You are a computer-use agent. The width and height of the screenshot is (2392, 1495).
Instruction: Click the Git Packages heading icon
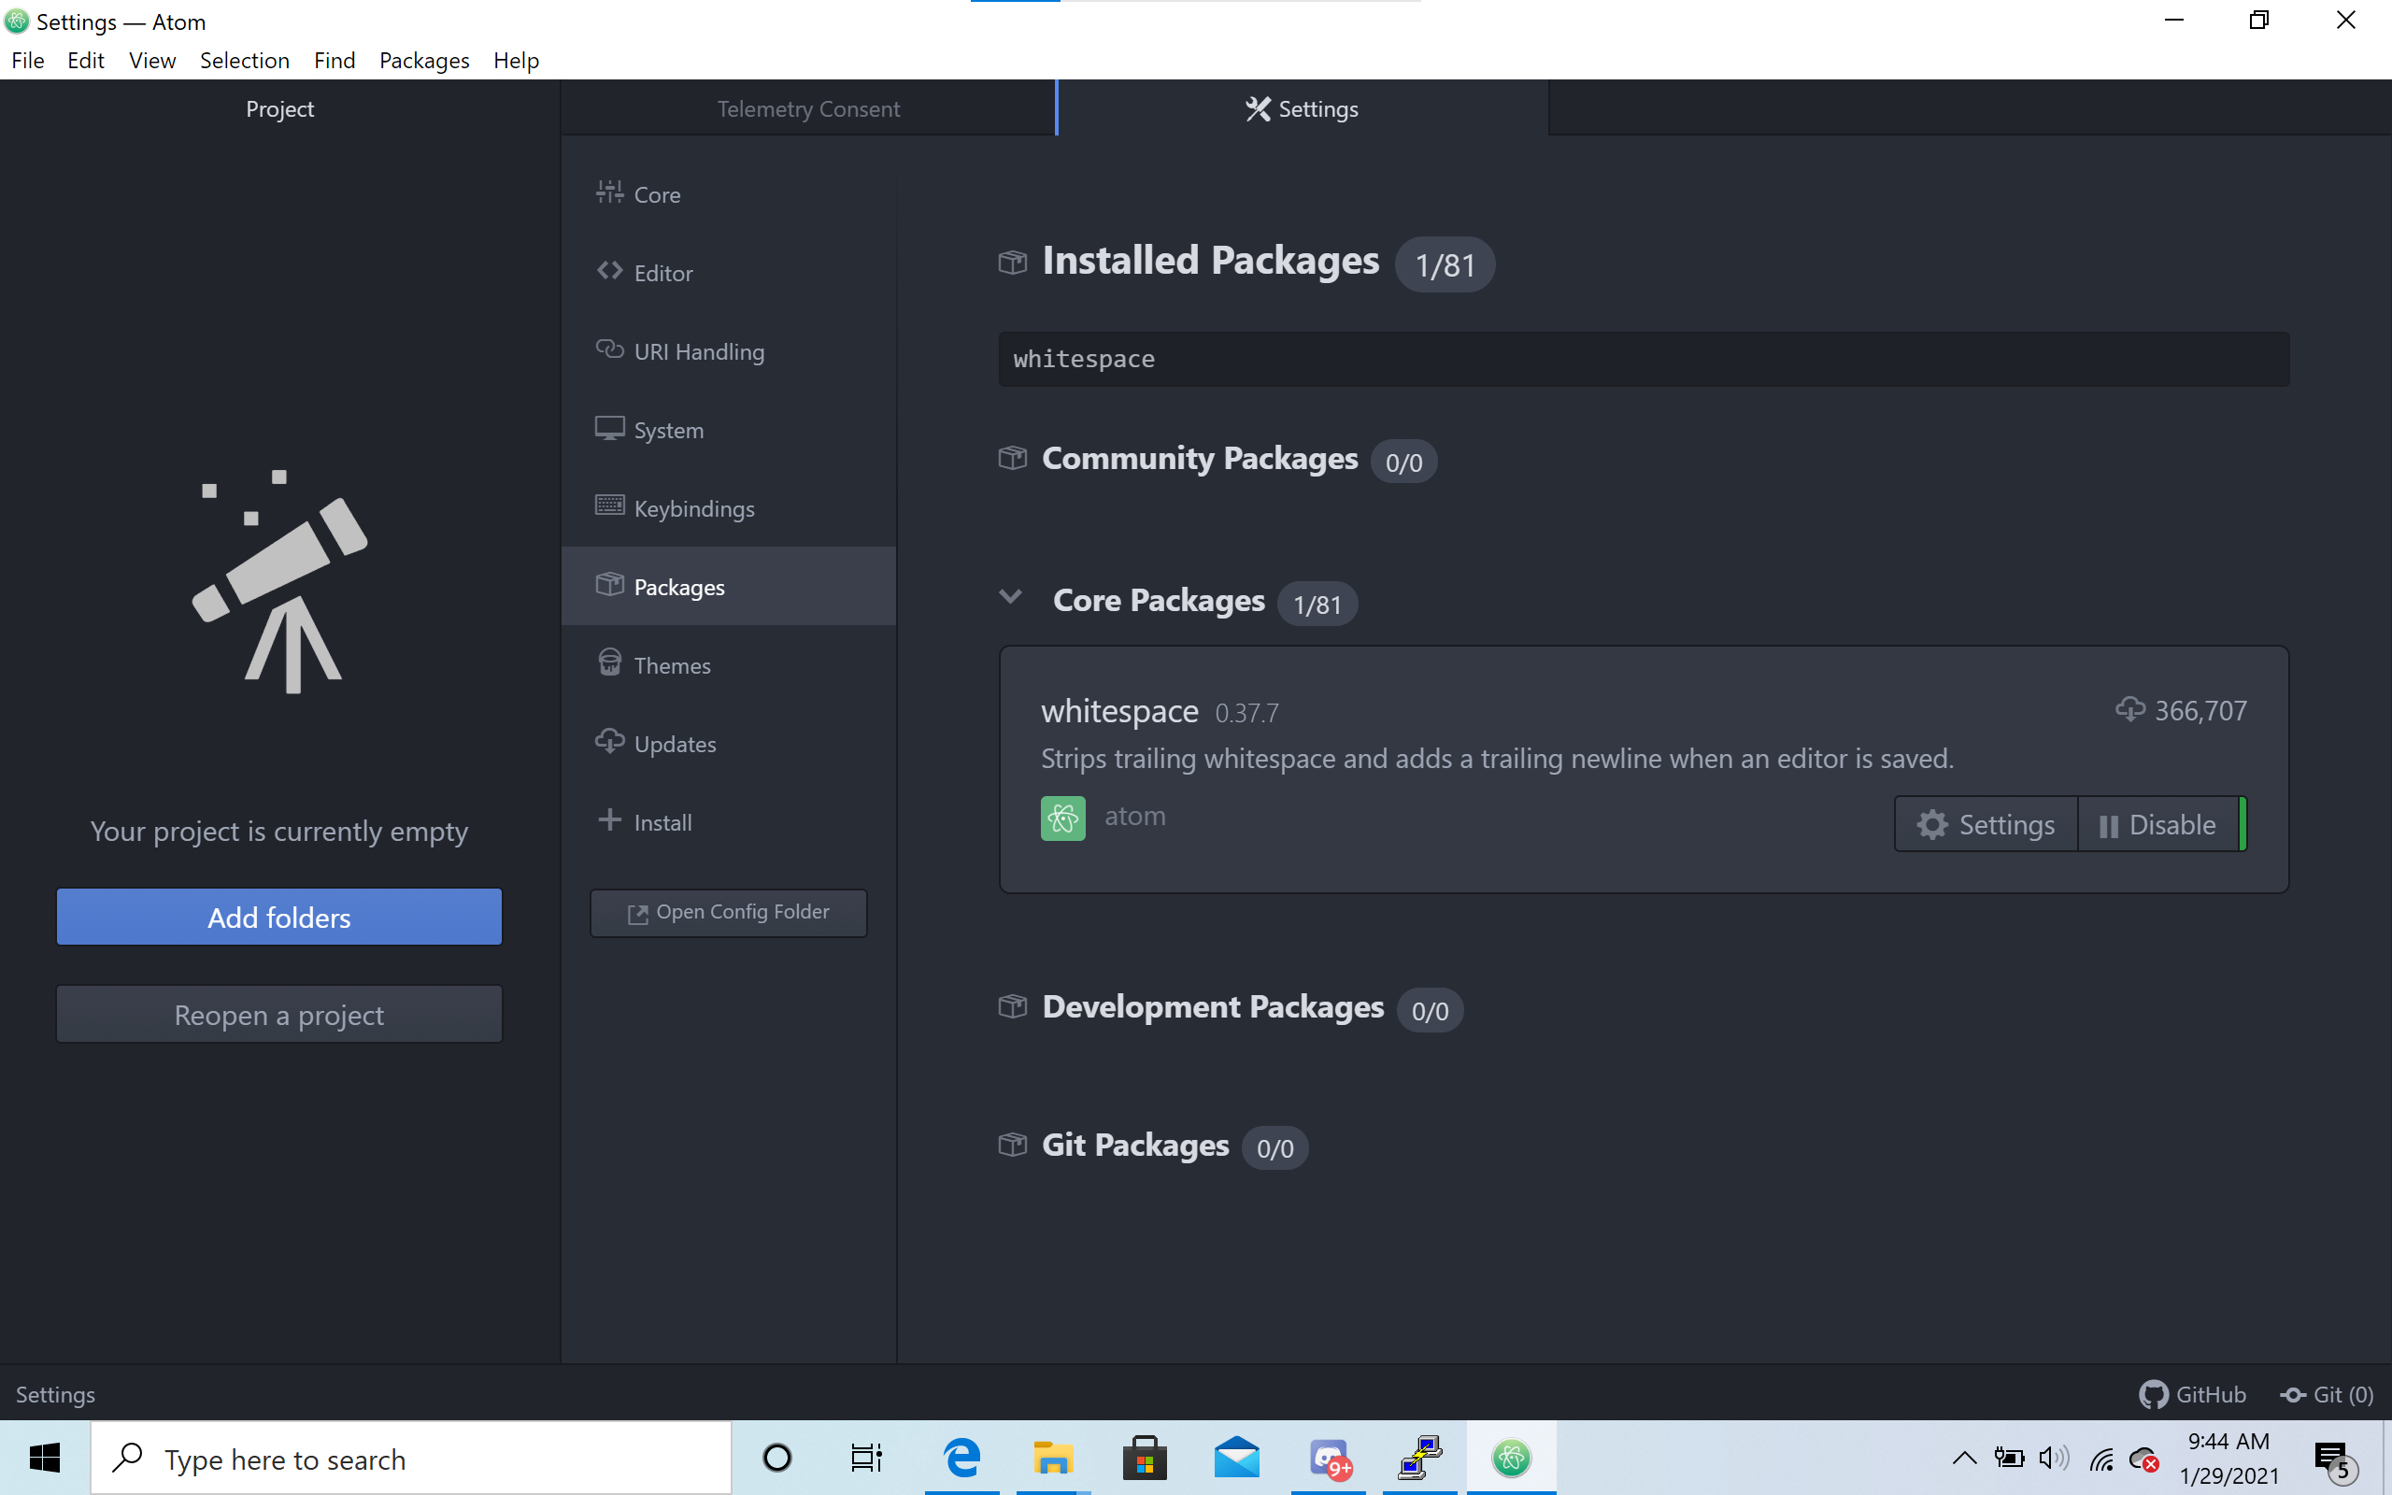[1012, 1145]
